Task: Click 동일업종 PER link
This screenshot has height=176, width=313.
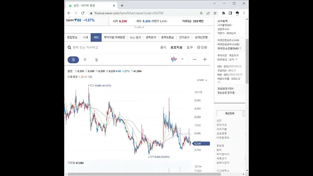Action: pyautogui.click(x=225, y=88)
